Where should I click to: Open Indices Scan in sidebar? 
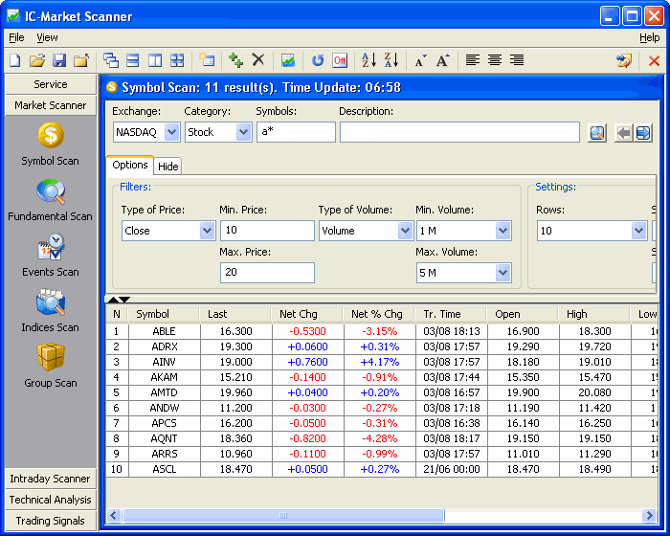pyautogui.click(x=51, y=311)
